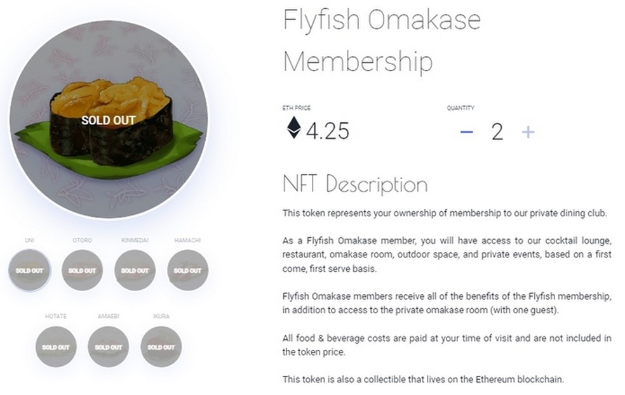Click the Ethereum diamond icon
The height and width of the screenshot is (395, 625).
click(x=294, y=127)
